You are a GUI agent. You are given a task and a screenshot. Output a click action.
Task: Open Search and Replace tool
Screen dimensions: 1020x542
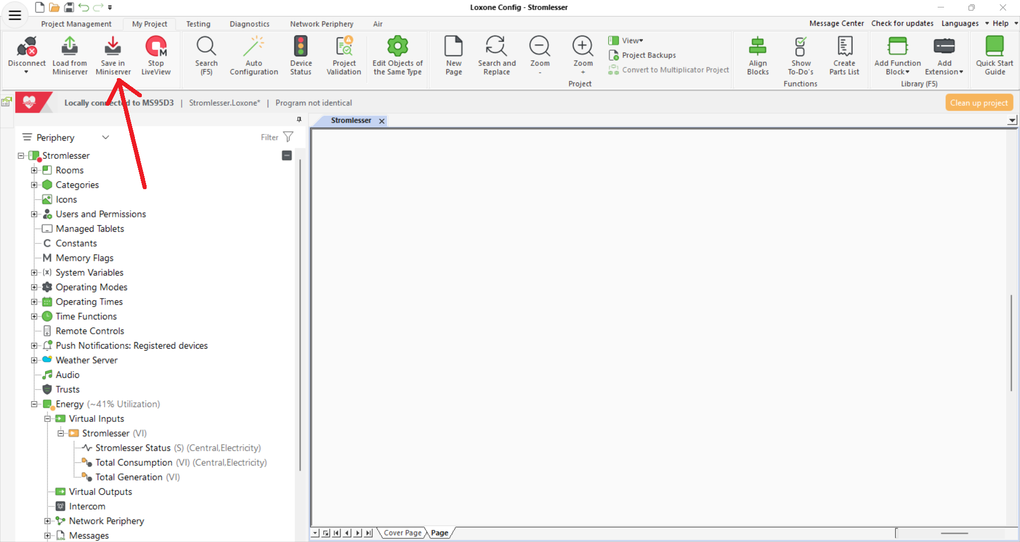coord(496,47)
